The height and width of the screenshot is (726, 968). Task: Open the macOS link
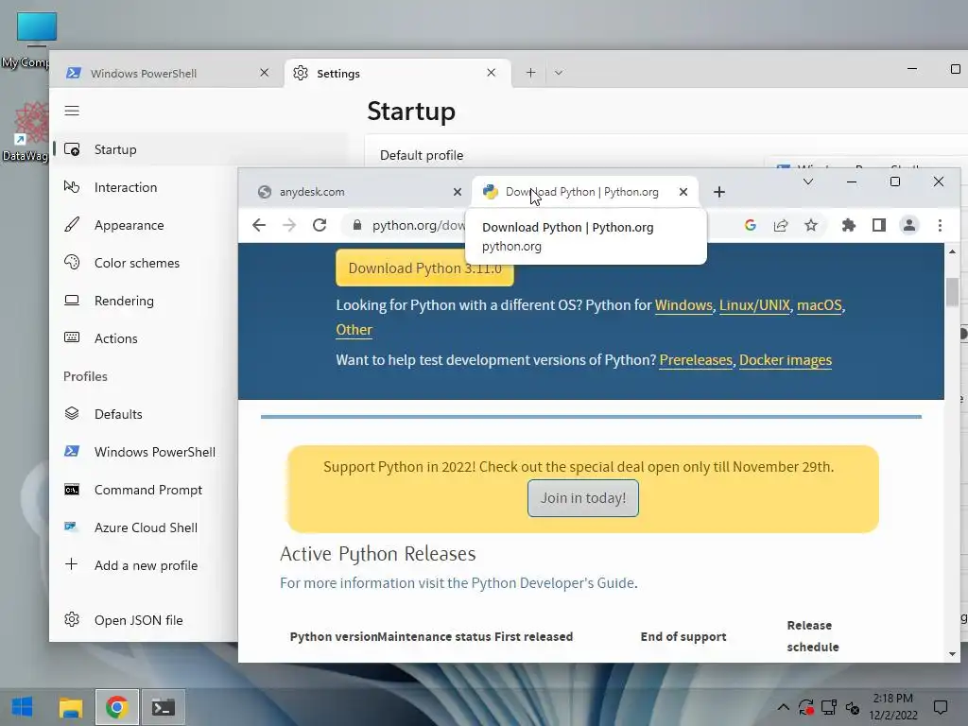[820, 305]
